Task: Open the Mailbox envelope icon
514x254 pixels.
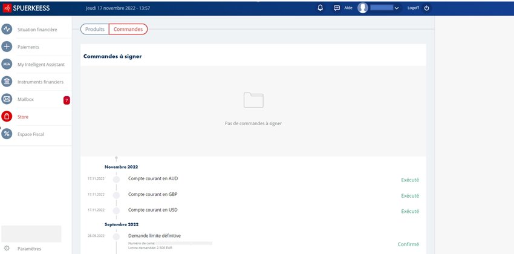Action: [7, 99]
